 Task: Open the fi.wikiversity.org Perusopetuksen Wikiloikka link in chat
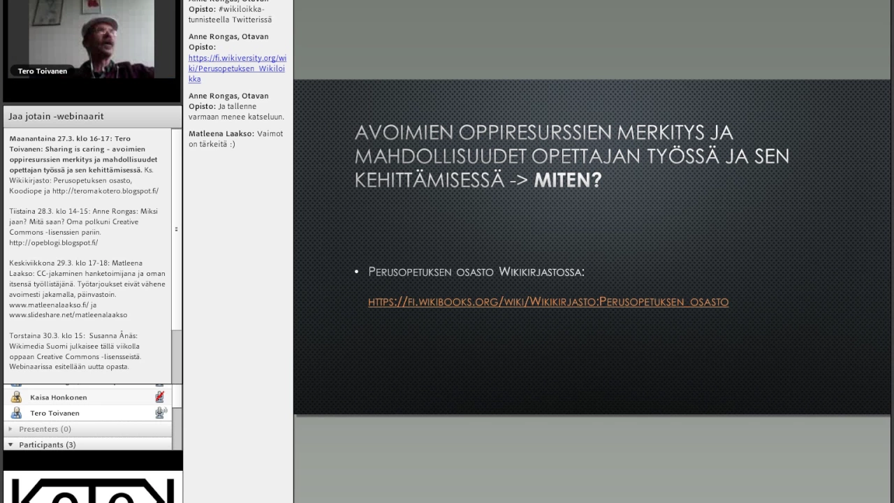click(237, 68)
